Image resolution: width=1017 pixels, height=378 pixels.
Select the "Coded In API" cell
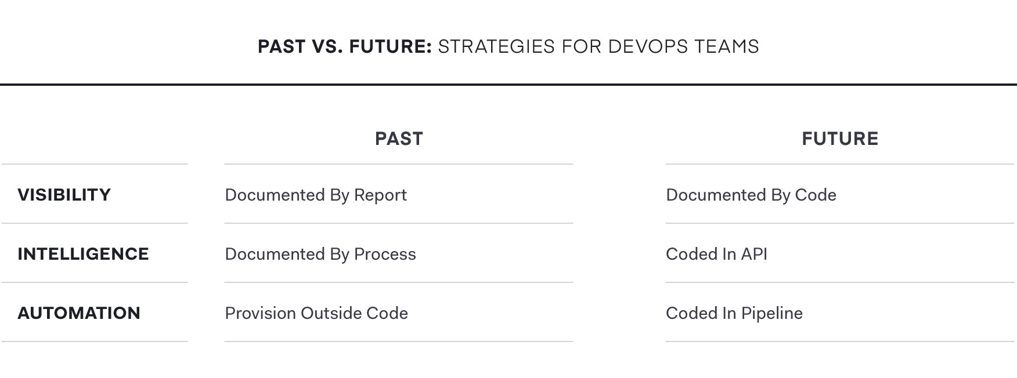716,254
